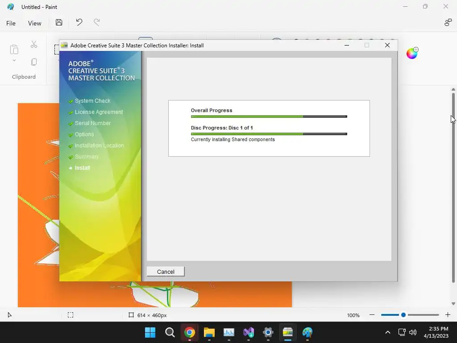Open Settings gear from taskbar
The width and height of the screenshot is (457, 343).
[268, 332]
